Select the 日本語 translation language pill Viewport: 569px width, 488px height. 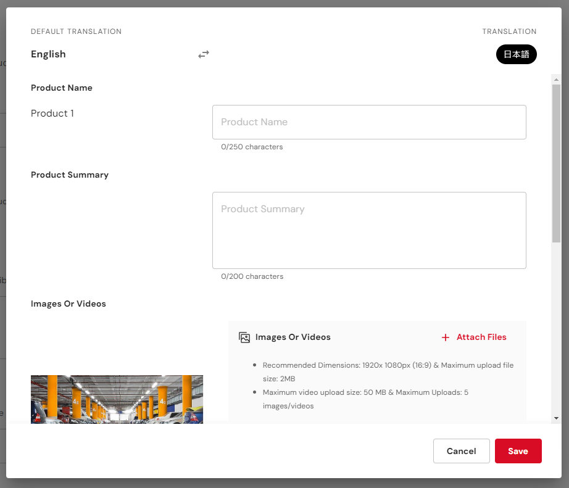[x=517, y=54]
